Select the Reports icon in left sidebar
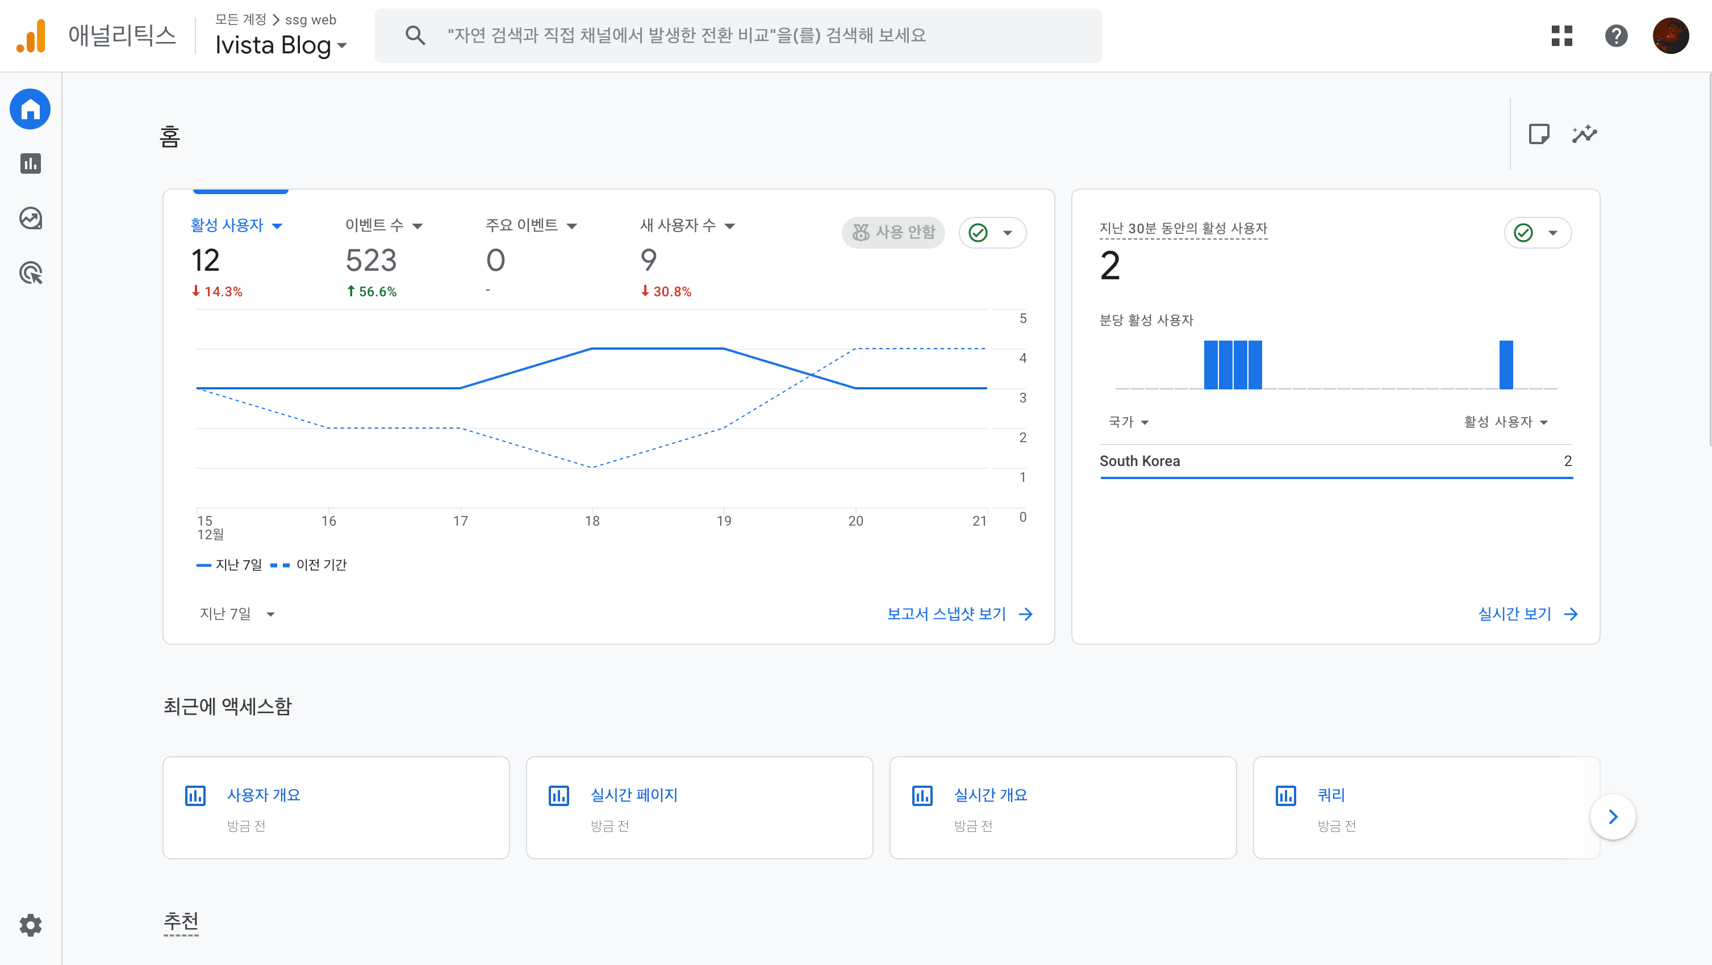This screenshot has width=1712, height=965. pos(30,164)
